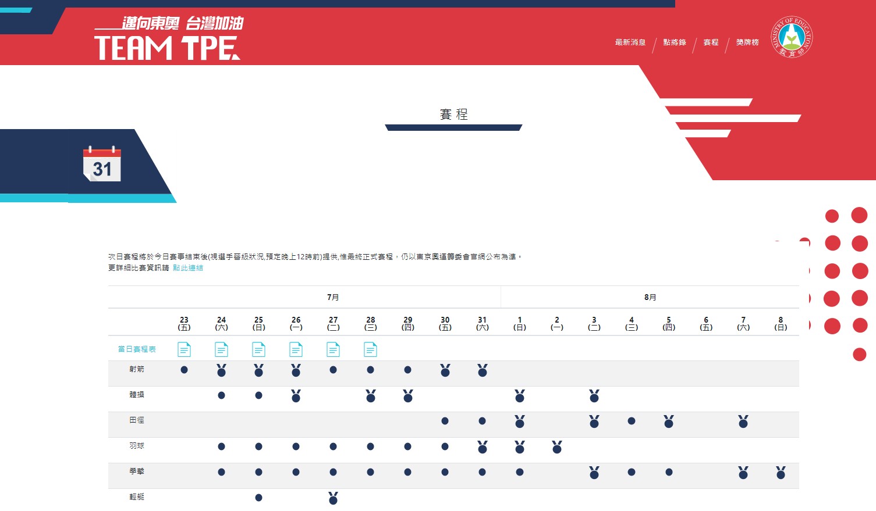Viewport: 876px width, 511px height.
Task: Select the 6 (五) date column header
Action: (x=706, y=324)
